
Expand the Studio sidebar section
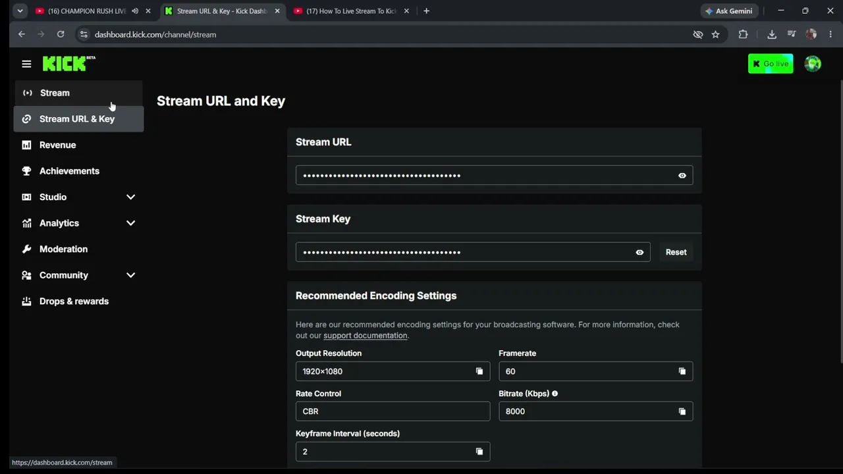click(x=130, y=197)
